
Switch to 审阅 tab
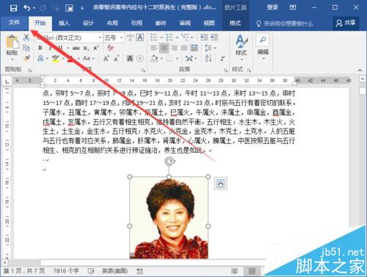click(185, 24)
